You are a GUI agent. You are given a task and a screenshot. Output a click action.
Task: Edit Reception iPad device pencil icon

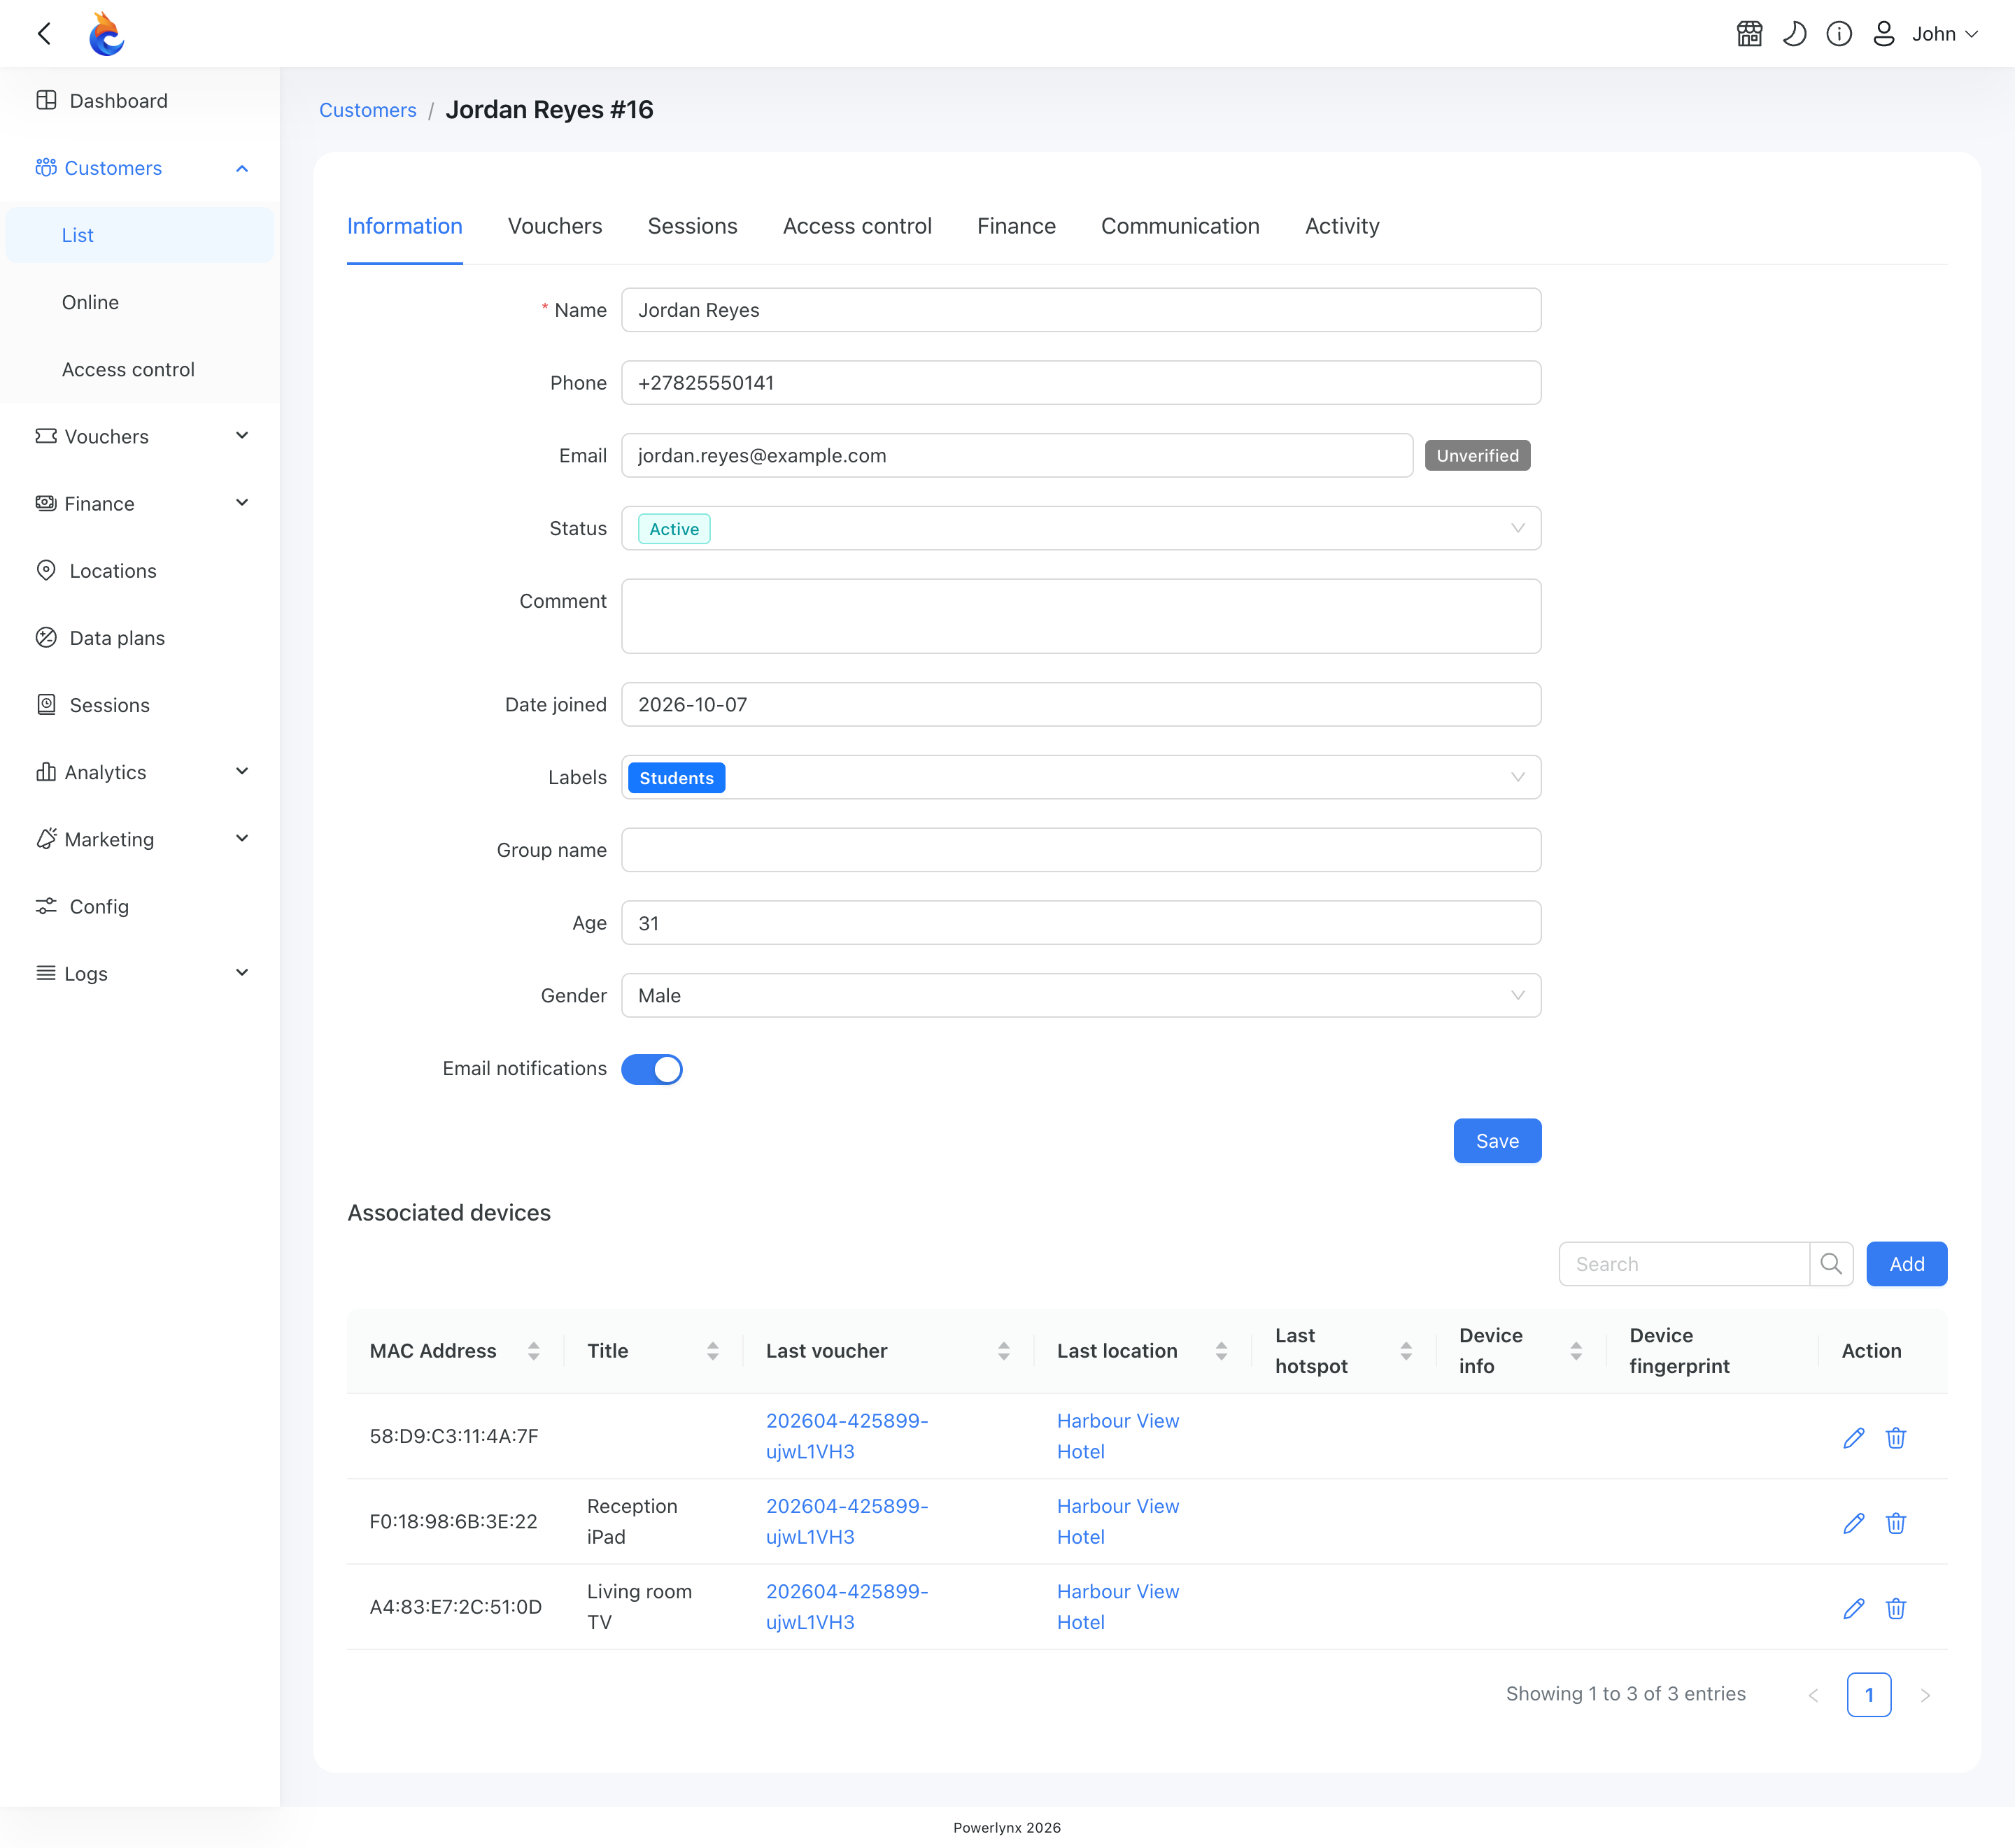(1853, 1523)
